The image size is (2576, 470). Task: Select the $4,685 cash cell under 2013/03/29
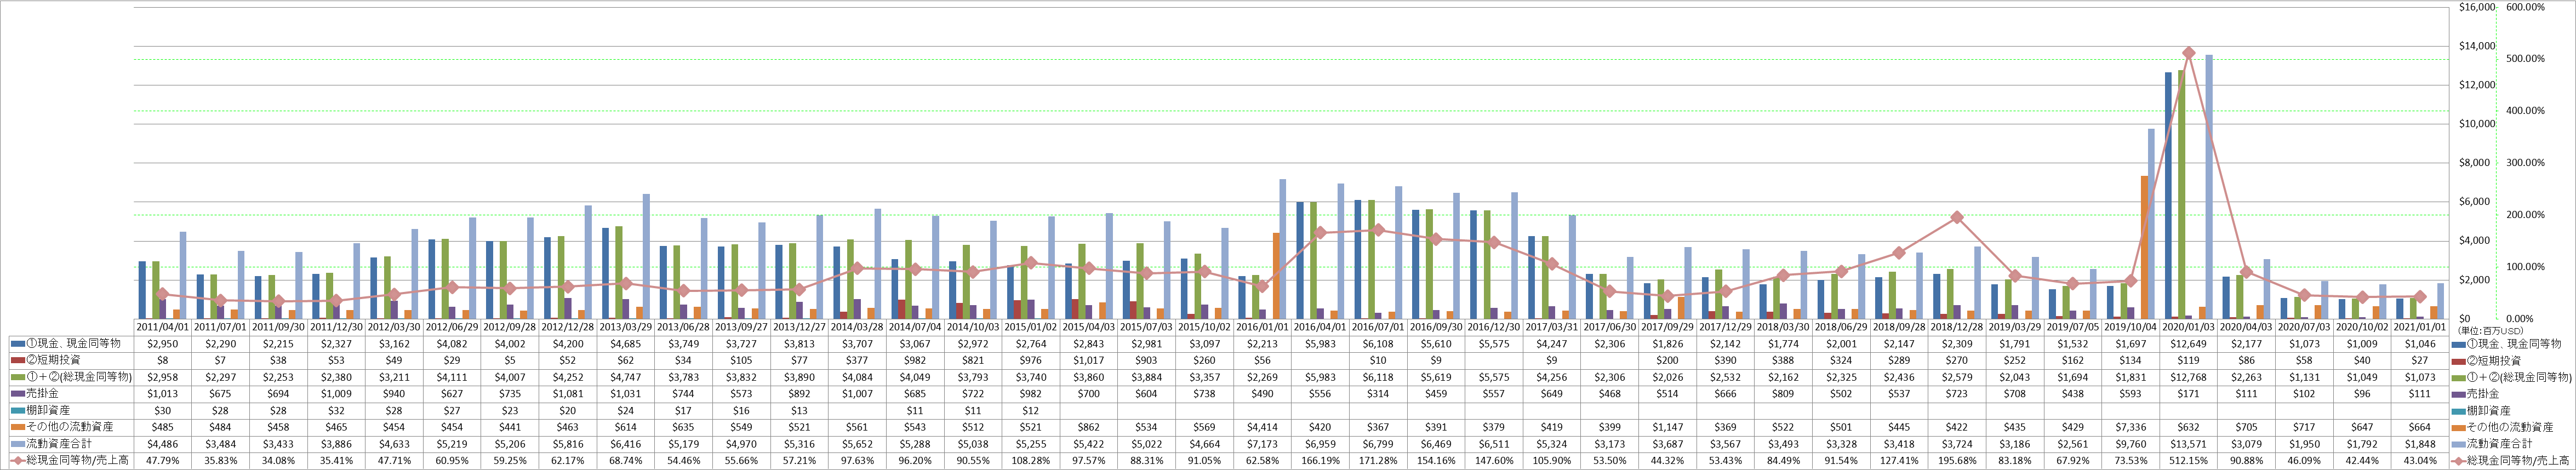(x=625, y=343)
